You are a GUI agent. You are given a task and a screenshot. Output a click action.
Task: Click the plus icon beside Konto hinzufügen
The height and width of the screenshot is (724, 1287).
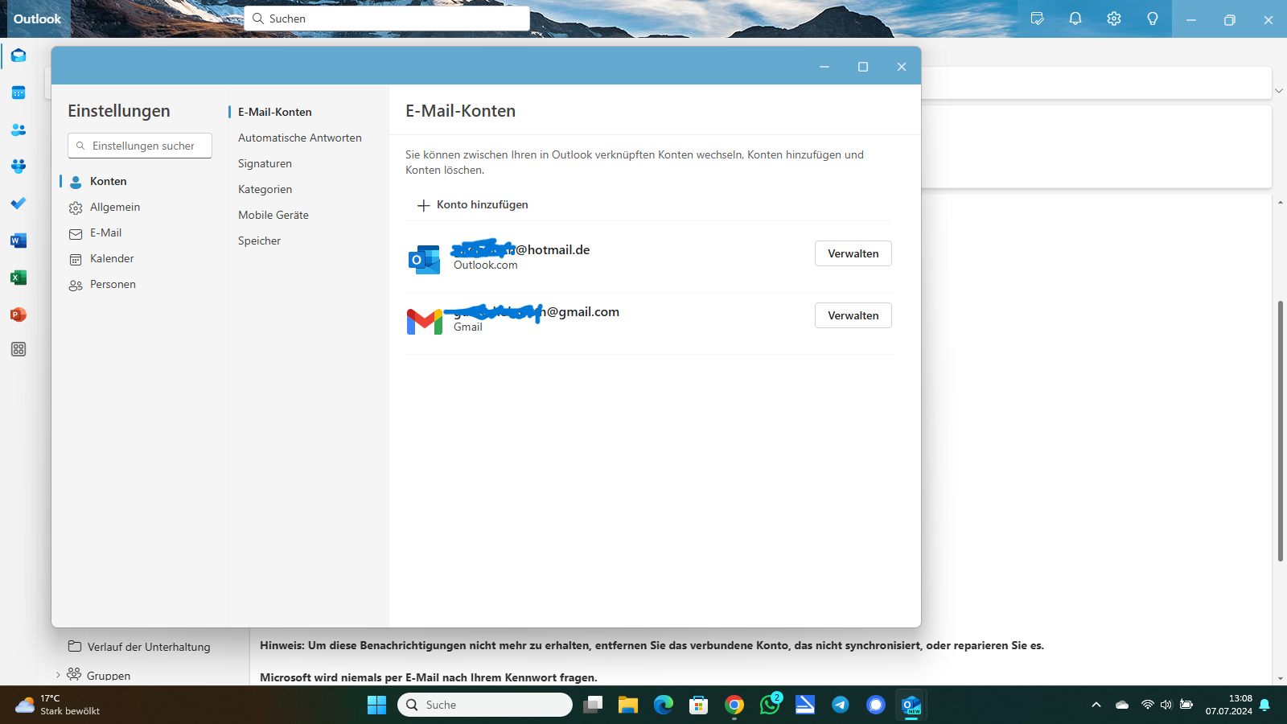[423, 205]
